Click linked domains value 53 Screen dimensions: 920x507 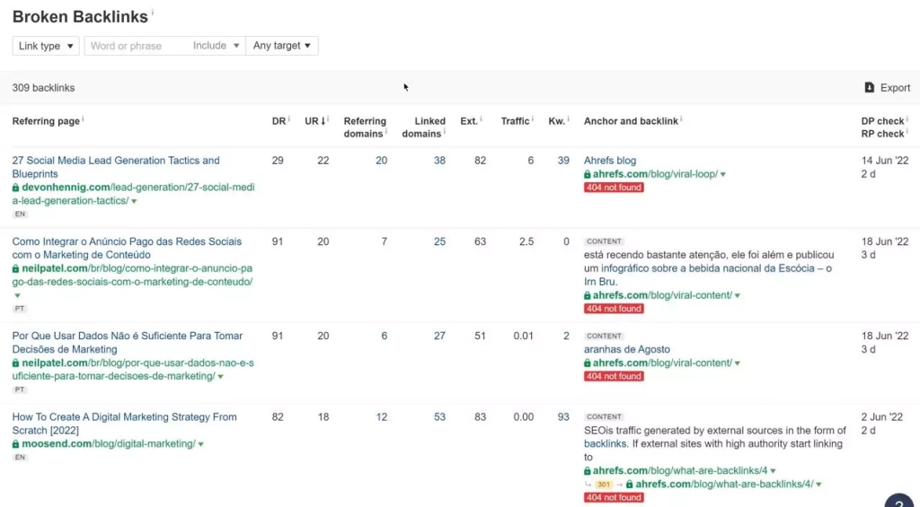439,417
